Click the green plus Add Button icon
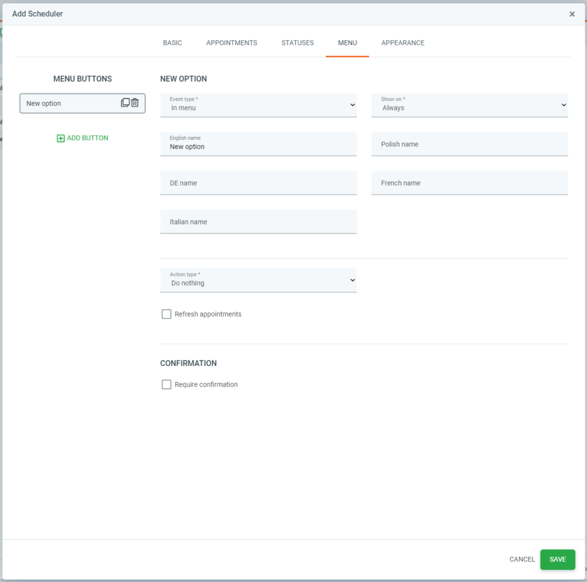 click(x=61, y=138)
